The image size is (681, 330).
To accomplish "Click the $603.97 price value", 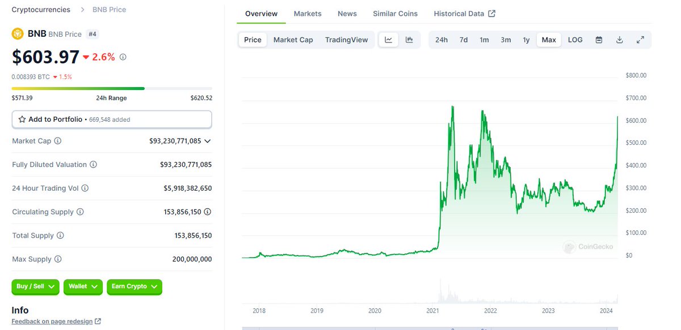I will click(45, 57).
